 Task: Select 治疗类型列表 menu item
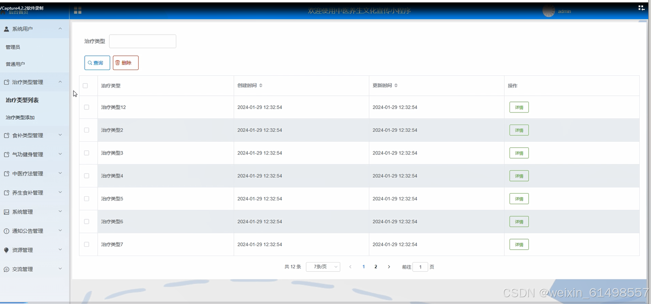tap(22, 100)
